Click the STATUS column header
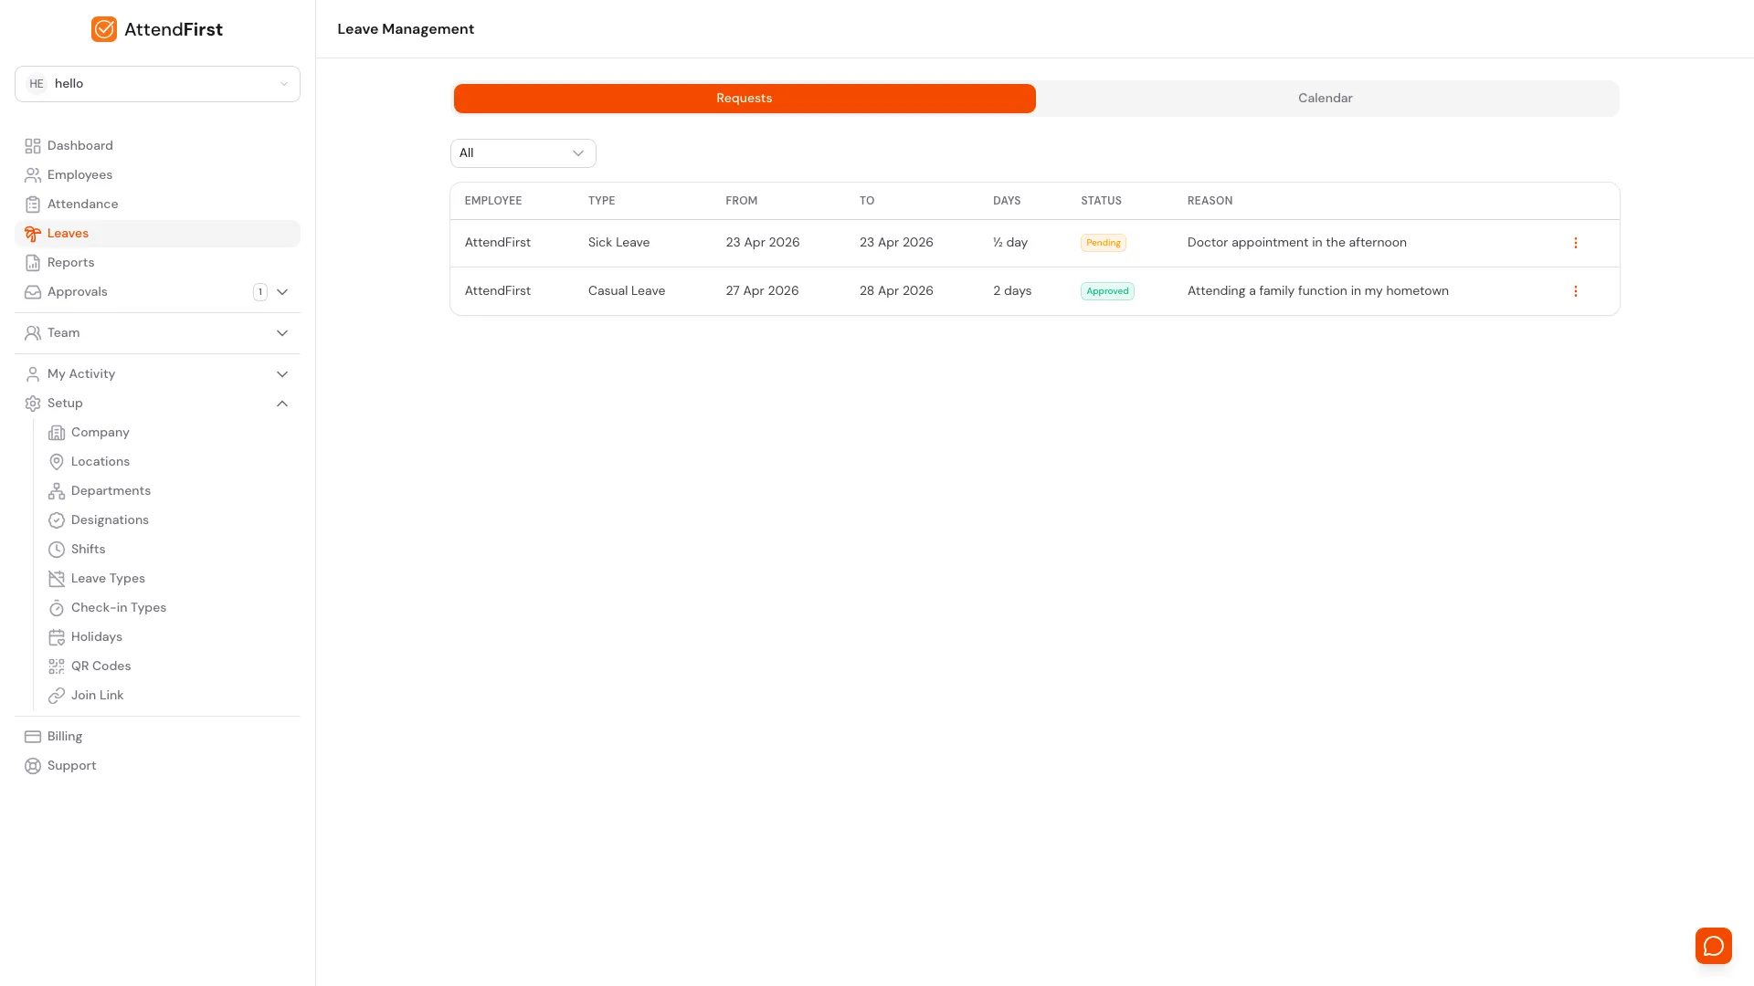The image size is (1754, 986). pos(1101,201)
